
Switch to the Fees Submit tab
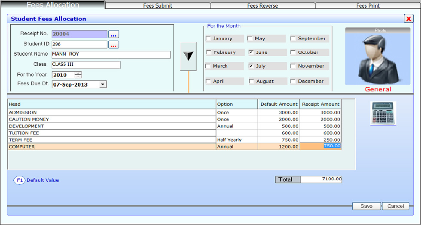tap(158, 6)
